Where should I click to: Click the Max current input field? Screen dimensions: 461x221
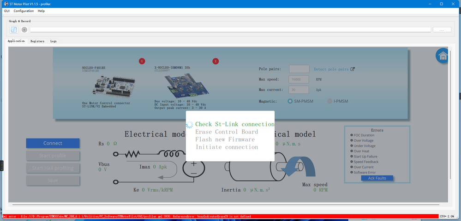click(x=299, y=90)
